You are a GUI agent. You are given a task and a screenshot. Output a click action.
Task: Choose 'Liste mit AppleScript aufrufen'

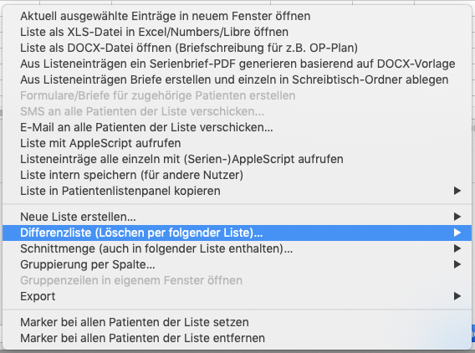(x=237, y=143)
